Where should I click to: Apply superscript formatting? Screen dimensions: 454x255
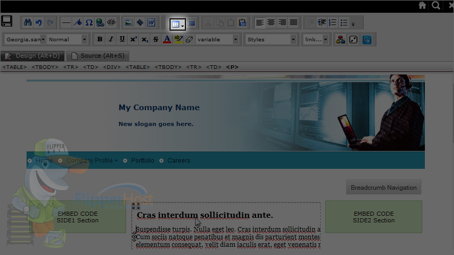pyautogui.click(x=133, y=39)
